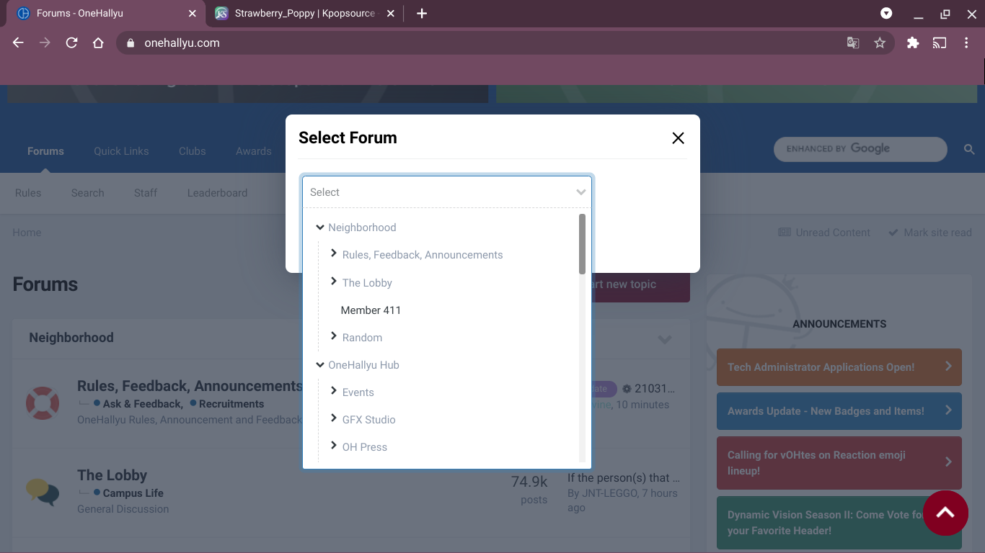Select Member 411 forum option

[371, 310]
